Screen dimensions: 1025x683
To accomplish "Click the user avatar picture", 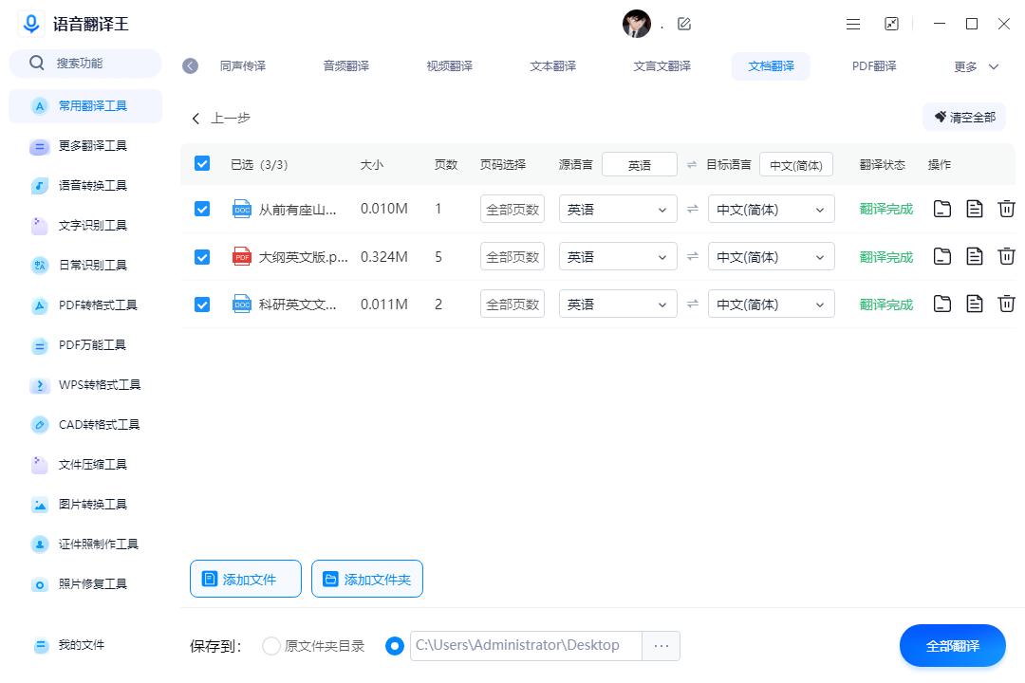I will pos(636,24).
